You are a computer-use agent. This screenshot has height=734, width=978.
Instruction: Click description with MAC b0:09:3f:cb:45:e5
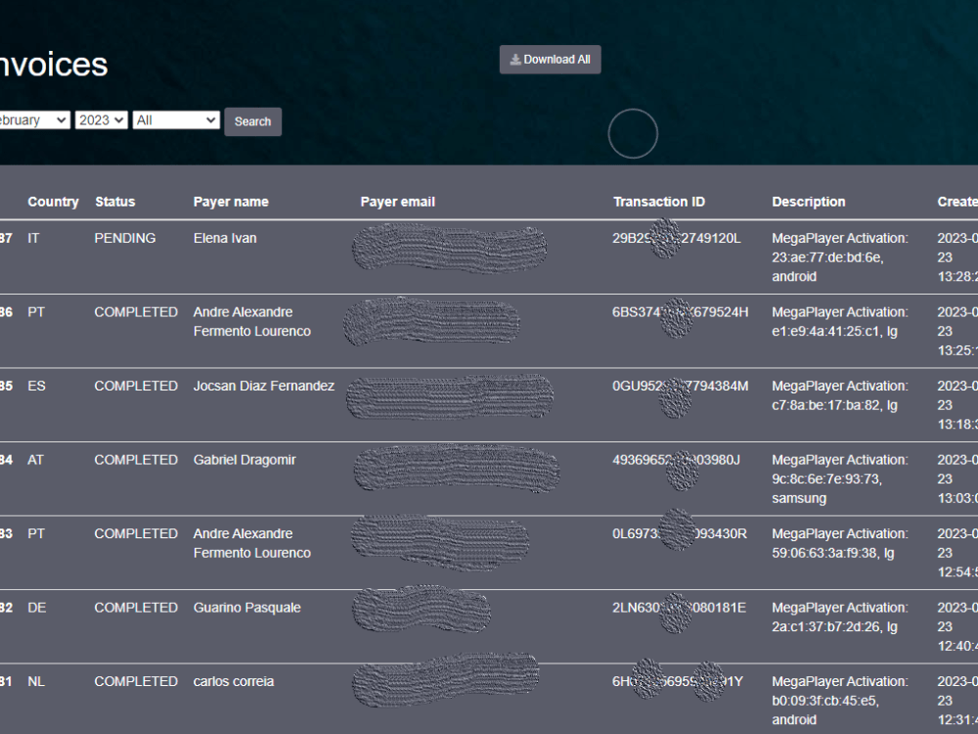click(x=839, y=701)
